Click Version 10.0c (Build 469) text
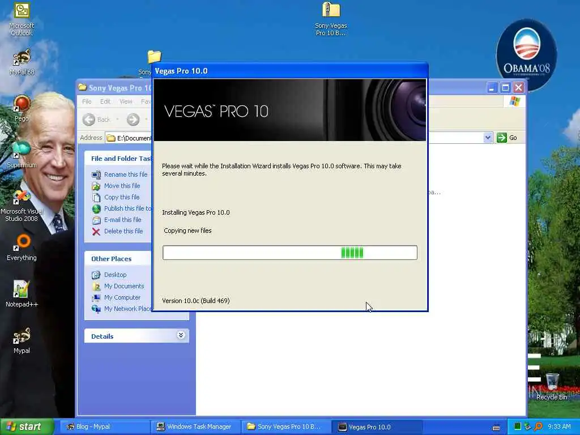This screenshot has width=580, height=435. coord(195,301)
